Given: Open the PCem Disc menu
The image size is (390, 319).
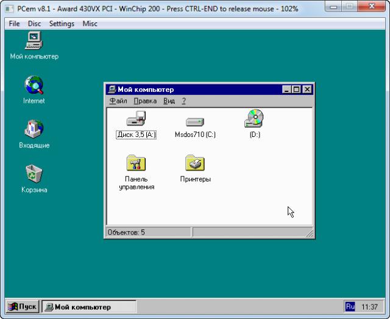Looking at the screenshot, I should coord(34,24).
